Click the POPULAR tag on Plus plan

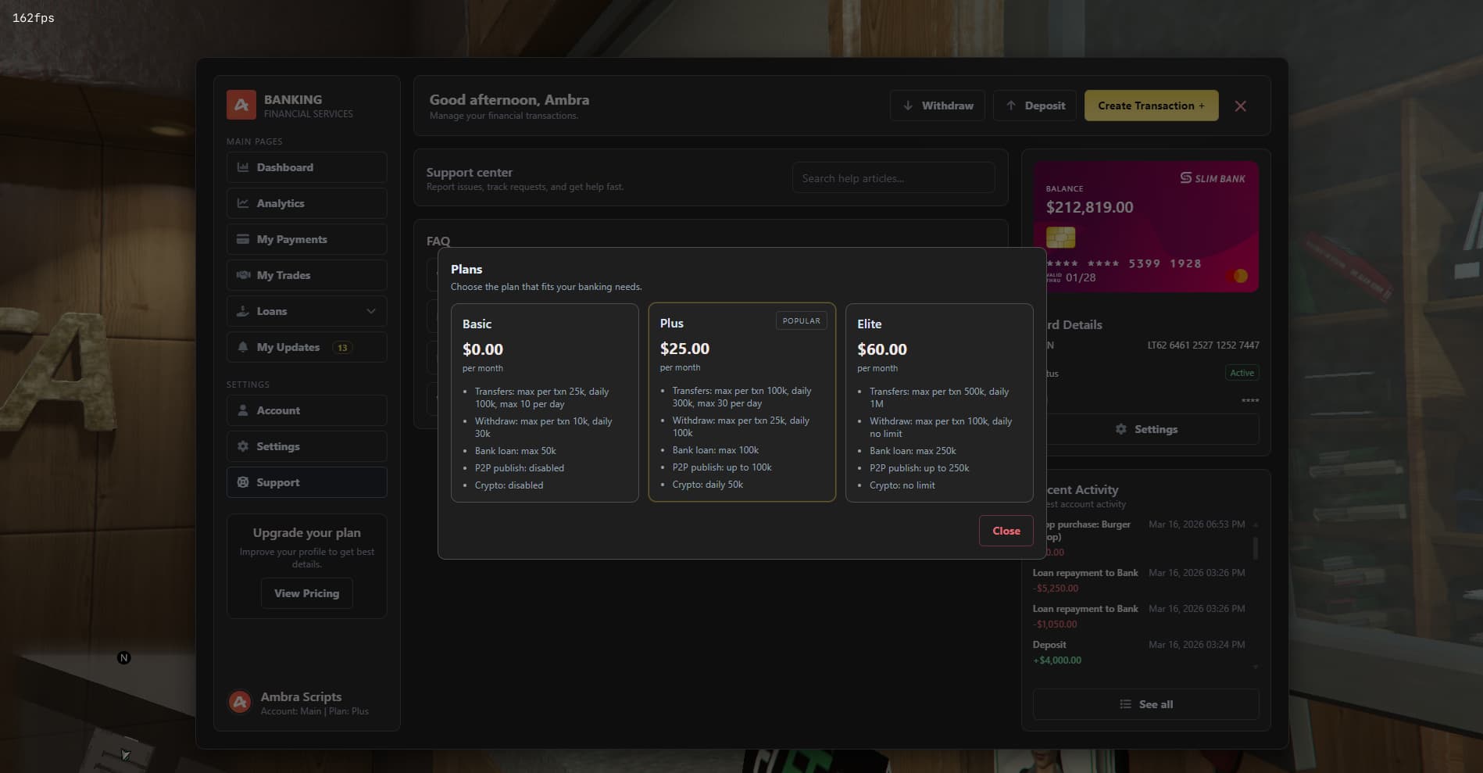pyautogui.click(x=801, y=320)
